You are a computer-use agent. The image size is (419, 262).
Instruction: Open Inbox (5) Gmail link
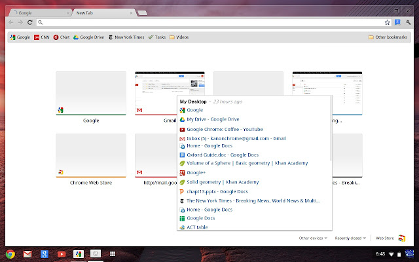click(236, 138)
